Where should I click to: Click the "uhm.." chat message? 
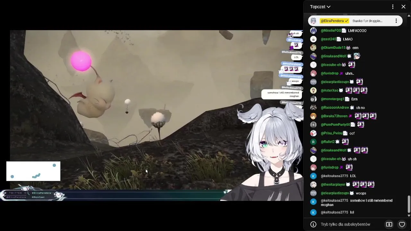(349, 73)
